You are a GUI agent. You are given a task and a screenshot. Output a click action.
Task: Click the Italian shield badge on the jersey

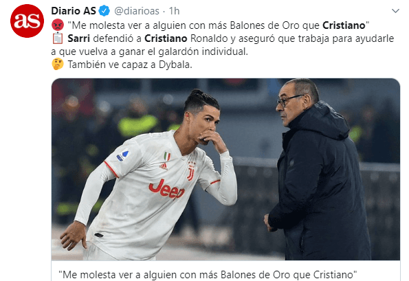click(167, 156)
